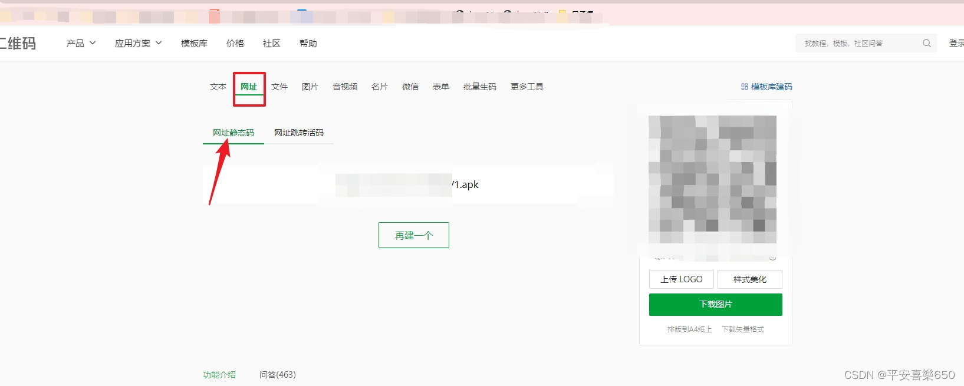Screen dimensions: 964x386
Task: Switch to the 文件 tab
Action: pos(279,87)
